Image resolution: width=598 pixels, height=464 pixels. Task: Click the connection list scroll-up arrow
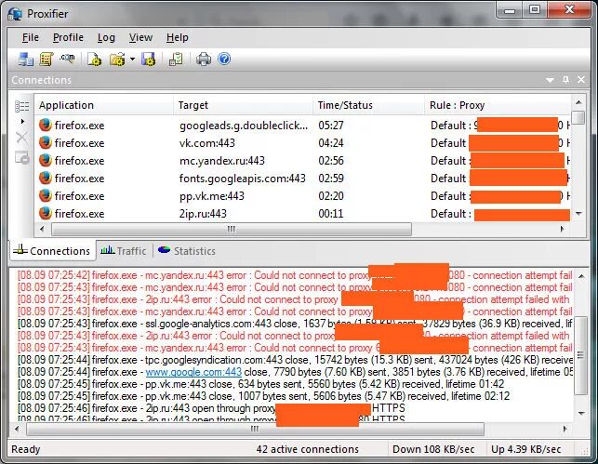578,102
